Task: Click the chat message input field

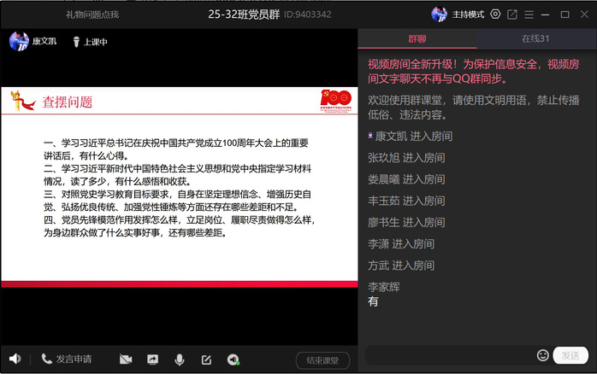Action: 449,355
